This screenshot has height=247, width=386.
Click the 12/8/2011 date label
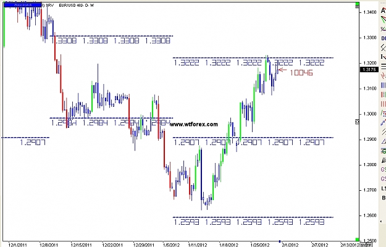pyautogui.click(x=49, y=245)
